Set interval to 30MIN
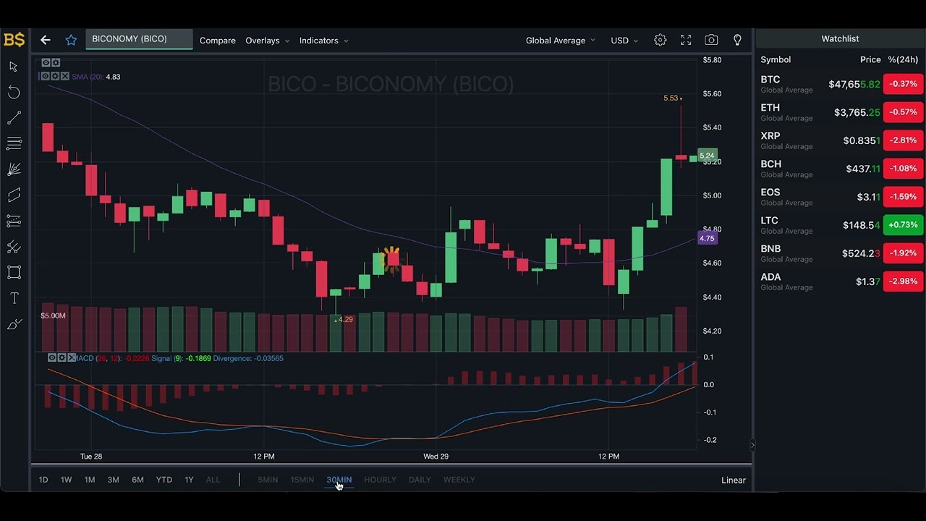The image size is (926, 521). point(339,480)
